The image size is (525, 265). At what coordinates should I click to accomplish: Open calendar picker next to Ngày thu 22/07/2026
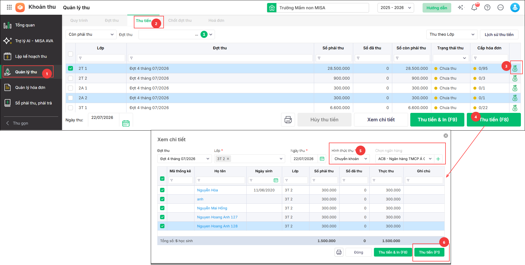pos(126,123)
